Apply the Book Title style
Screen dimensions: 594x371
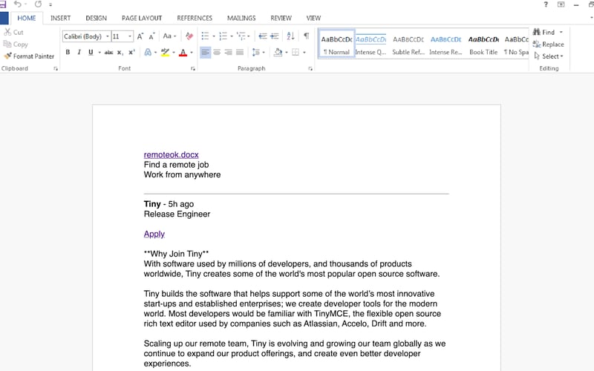click(483, 45)
